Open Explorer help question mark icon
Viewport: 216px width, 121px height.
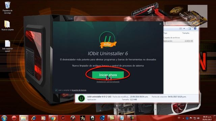coord(195,29)
